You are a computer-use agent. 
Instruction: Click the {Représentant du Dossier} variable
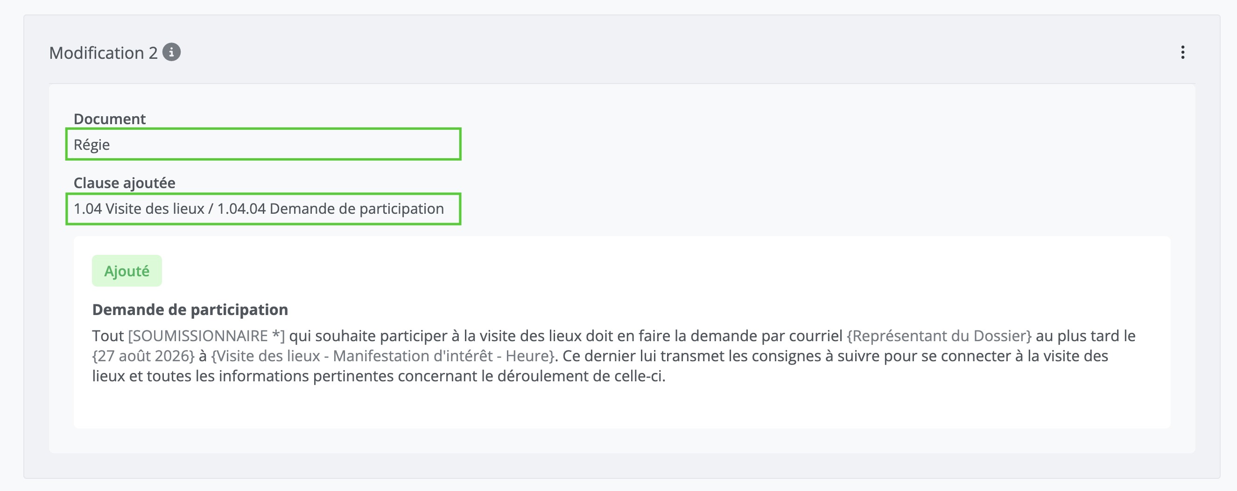pyautogui.click(x=939, y=336)
